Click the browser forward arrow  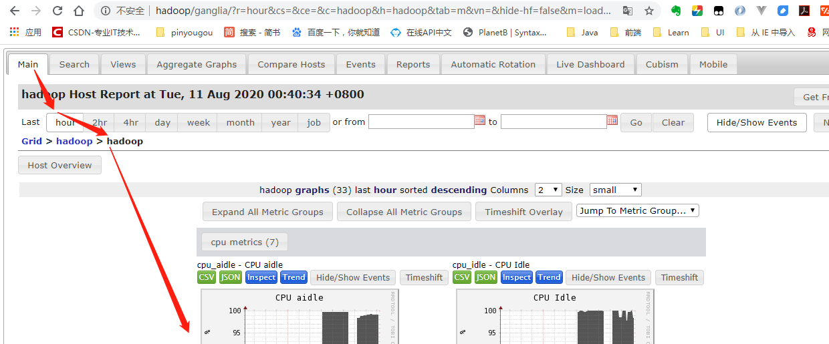(x=36, y=11)
